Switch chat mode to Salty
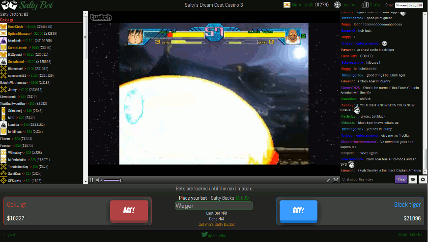Screen dimensions: 428x242 coord(412,5)
